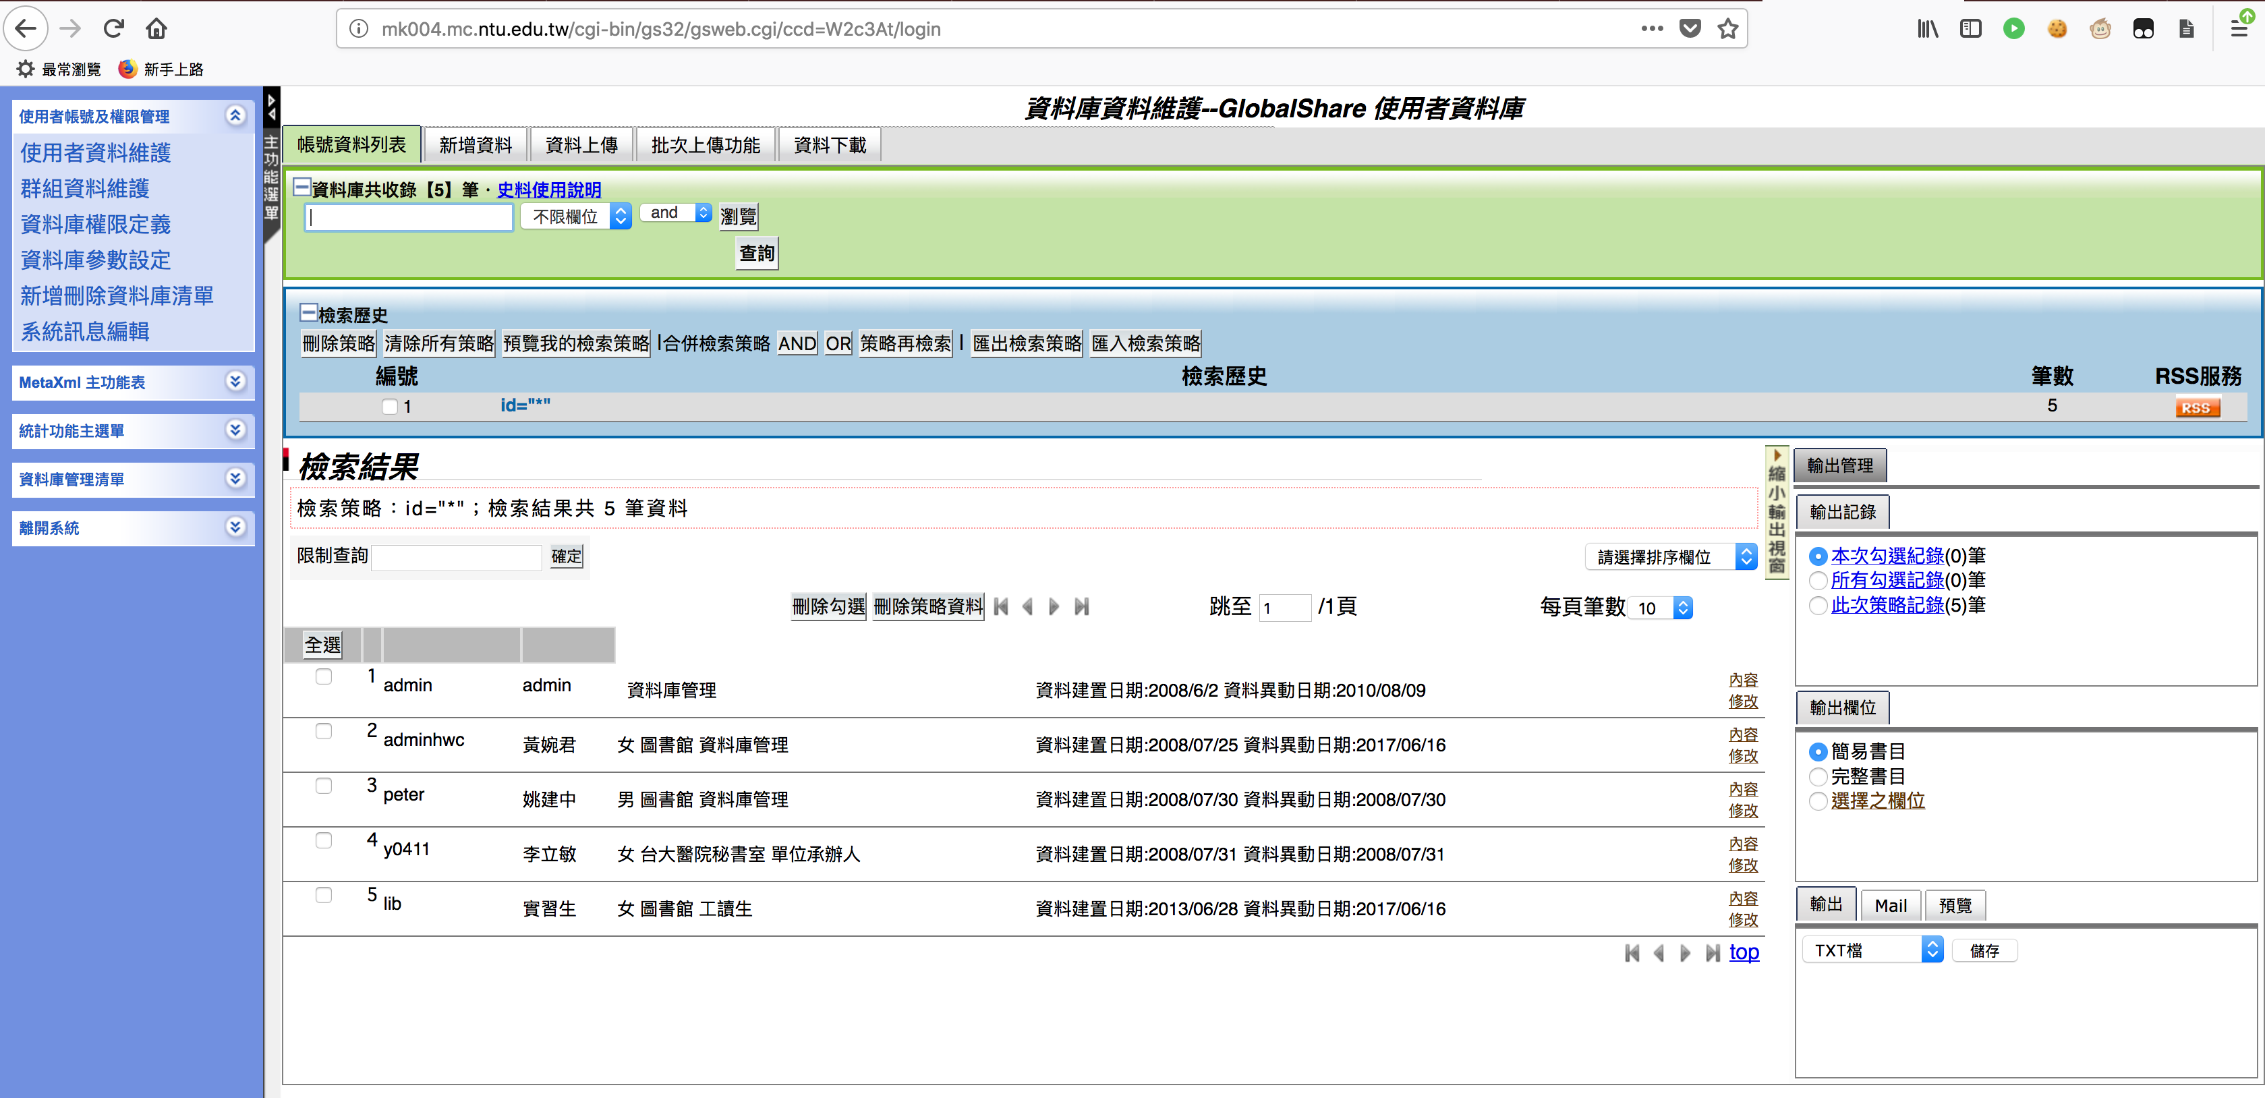Switch to 新增資料 tab
The width and height of the screenshot is (2265, 1098).
[476, 145]
